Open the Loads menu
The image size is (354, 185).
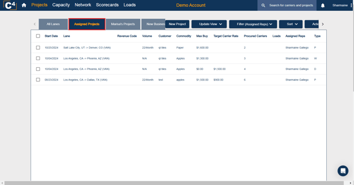(130, 5)
